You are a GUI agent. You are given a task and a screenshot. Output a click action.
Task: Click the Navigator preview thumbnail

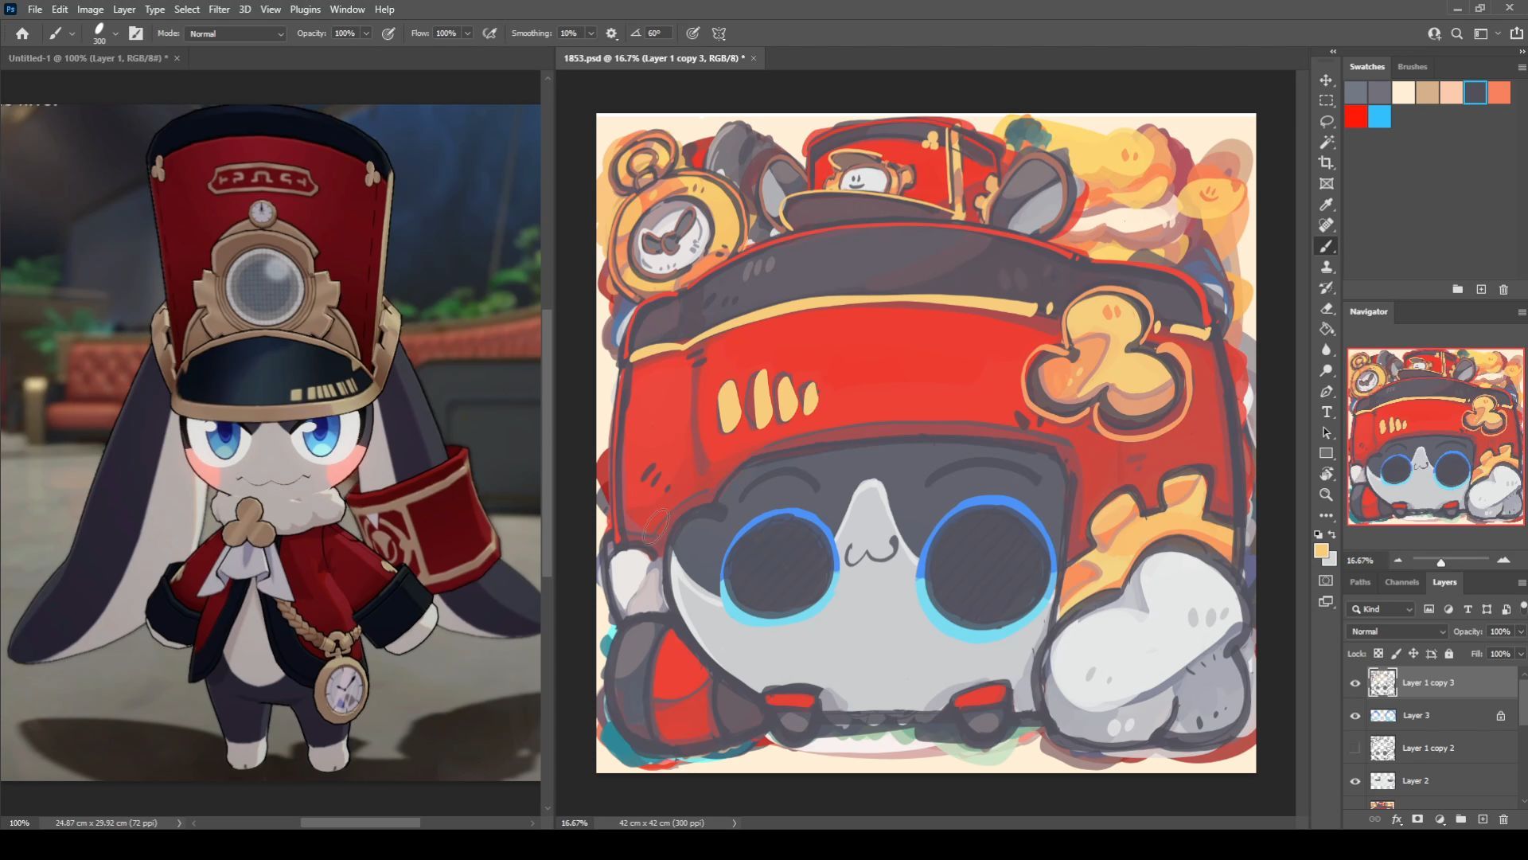[x=1436, y=436]
